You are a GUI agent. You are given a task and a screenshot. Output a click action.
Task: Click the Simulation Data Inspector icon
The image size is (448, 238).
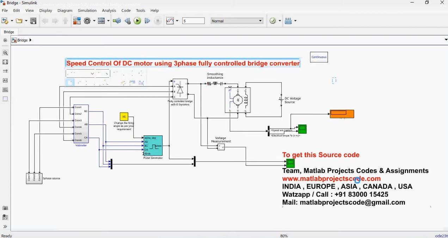point(170,21)
